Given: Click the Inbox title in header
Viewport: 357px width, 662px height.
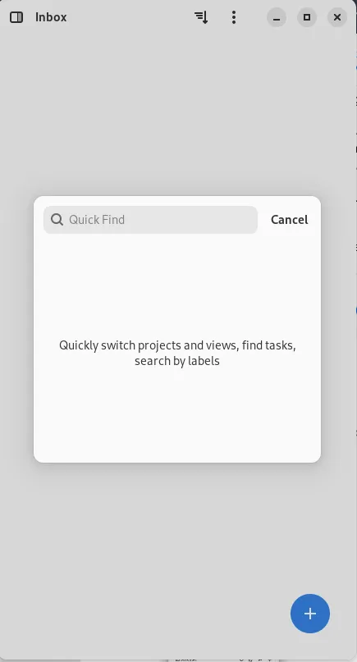Looking at the screenshot, I should click(51, 17).
